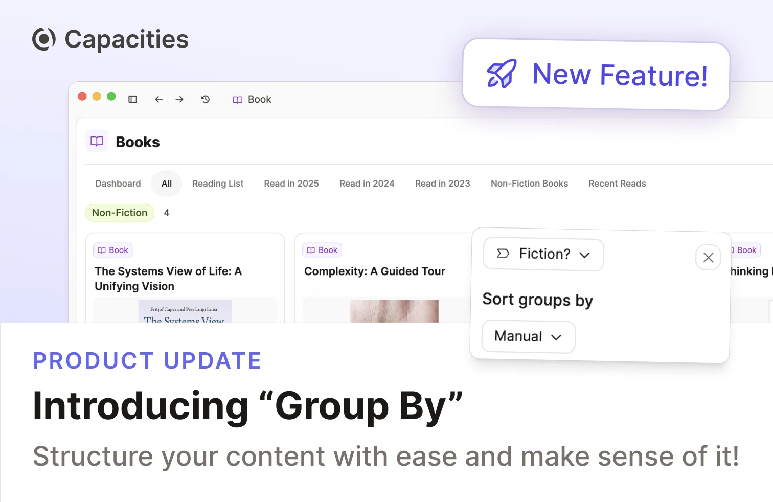Open The Systems View of Life book
773x502 pixels.
click(x=168, y=279)
